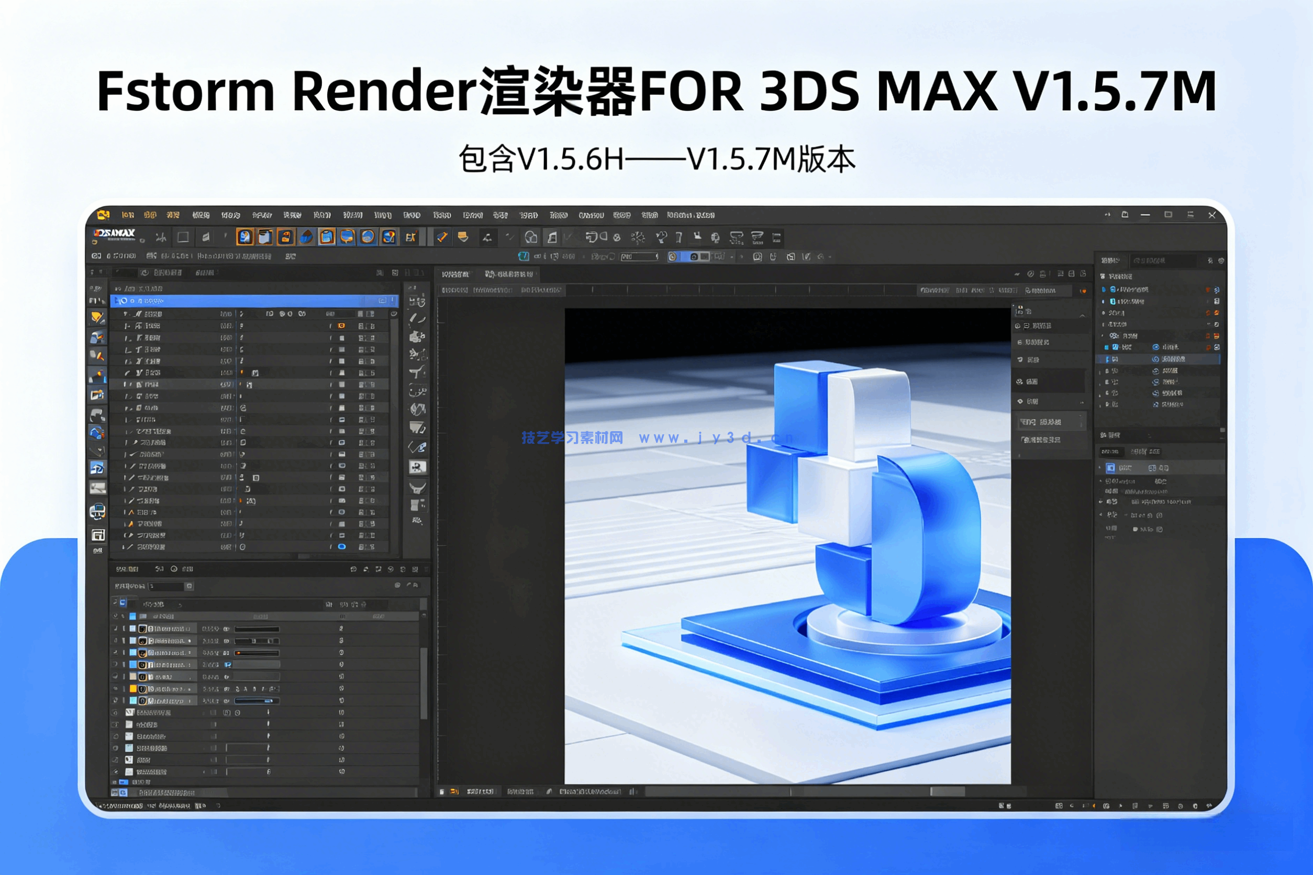Collapse the arrow on highlighted blue layer row
Viewport: 1313px width, 875px height.
(116, 301)
